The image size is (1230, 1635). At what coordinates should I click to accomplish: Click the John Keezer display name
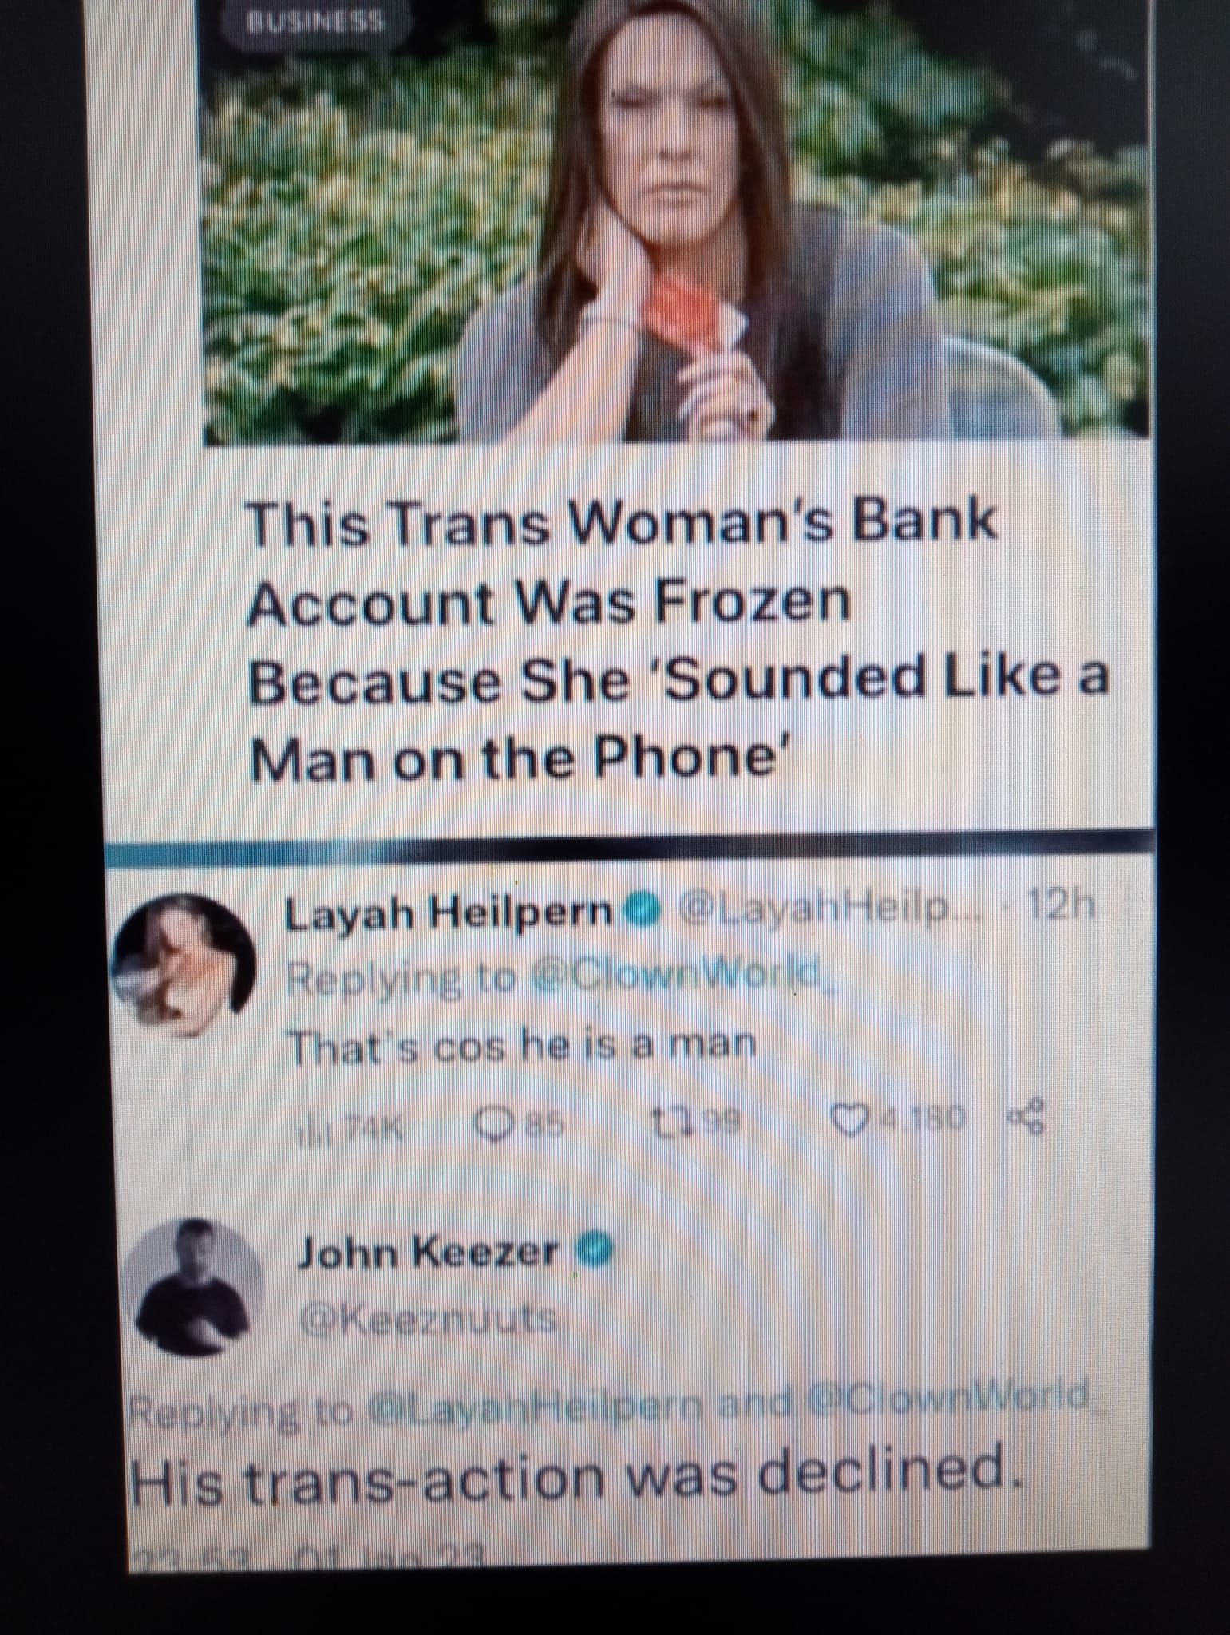[x=426, y=1253]
